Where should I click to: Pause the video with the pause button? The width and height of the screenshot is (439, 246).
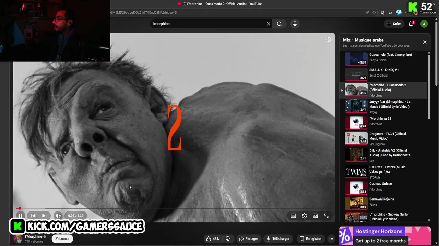[x=21, y=216]
